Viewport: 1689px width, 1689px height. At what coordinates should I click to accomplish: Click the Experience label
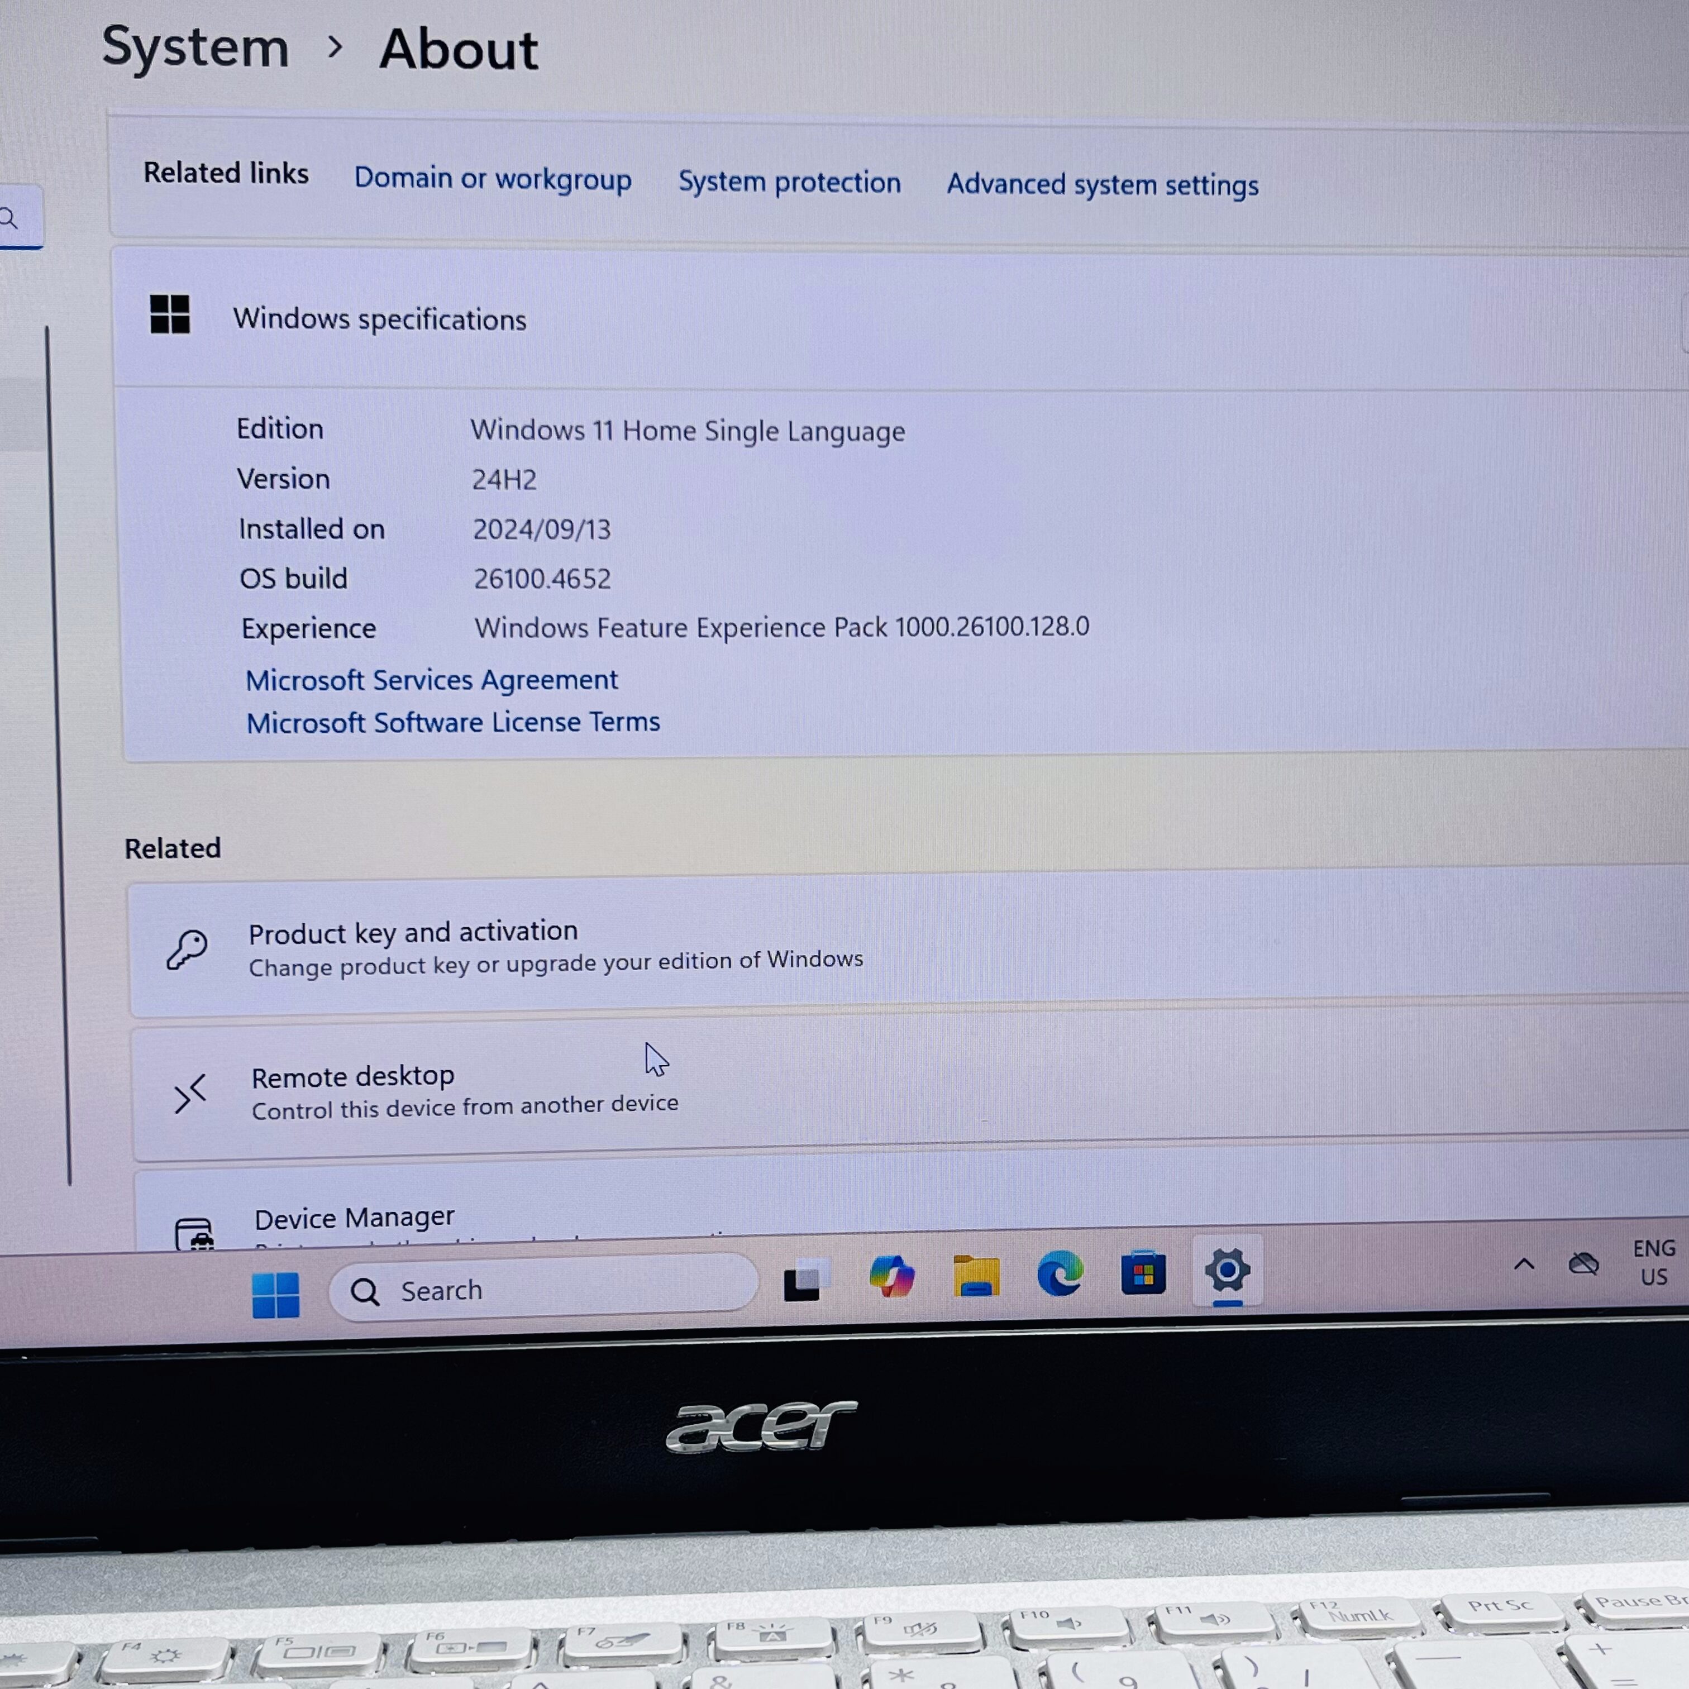pyautogui.click(x=309, y=628)
